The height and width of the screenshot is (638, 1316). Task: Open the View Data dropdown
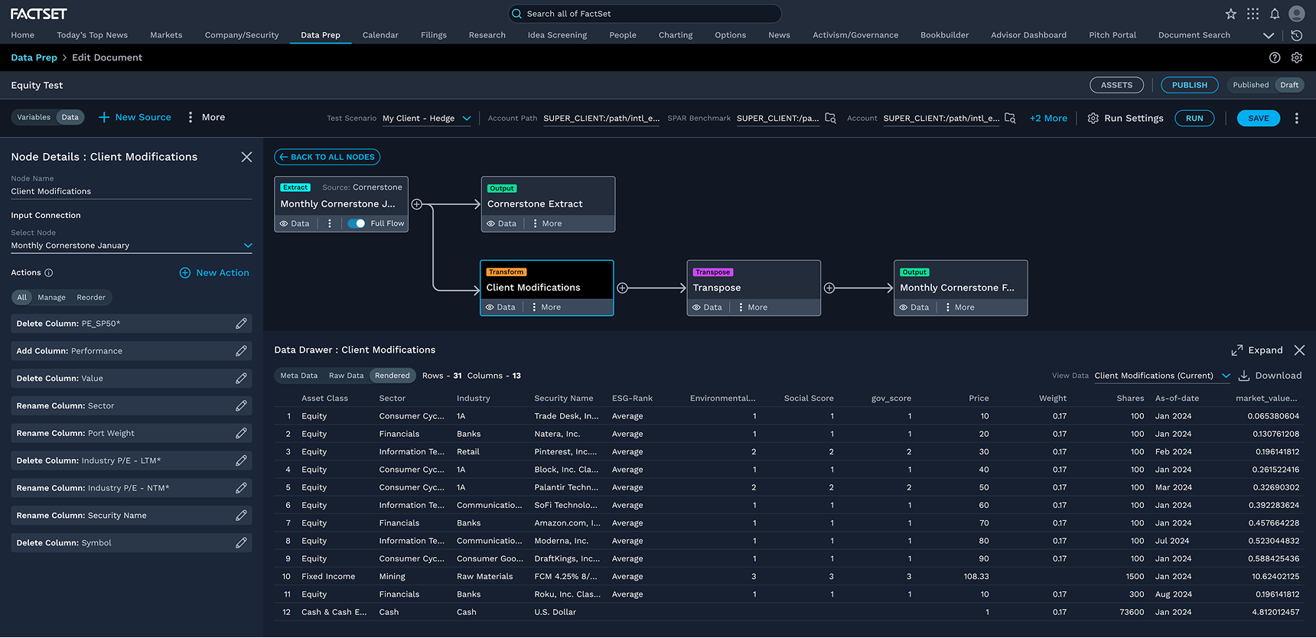[x=1162, y=376]
